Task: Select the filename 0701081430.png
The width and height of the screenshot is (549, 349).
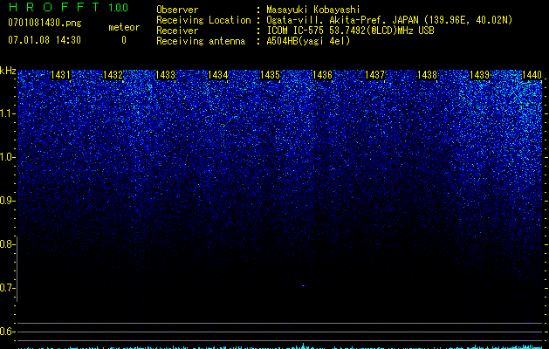Action: 45,23
